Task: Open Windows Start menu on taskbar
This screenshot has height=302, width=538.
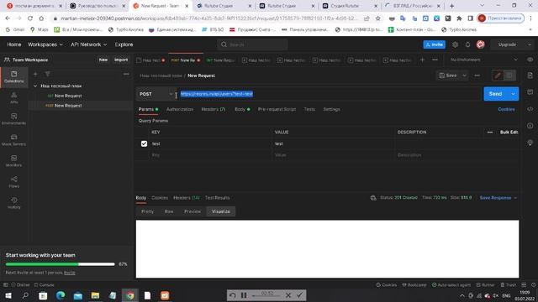Action: (8, 295)
